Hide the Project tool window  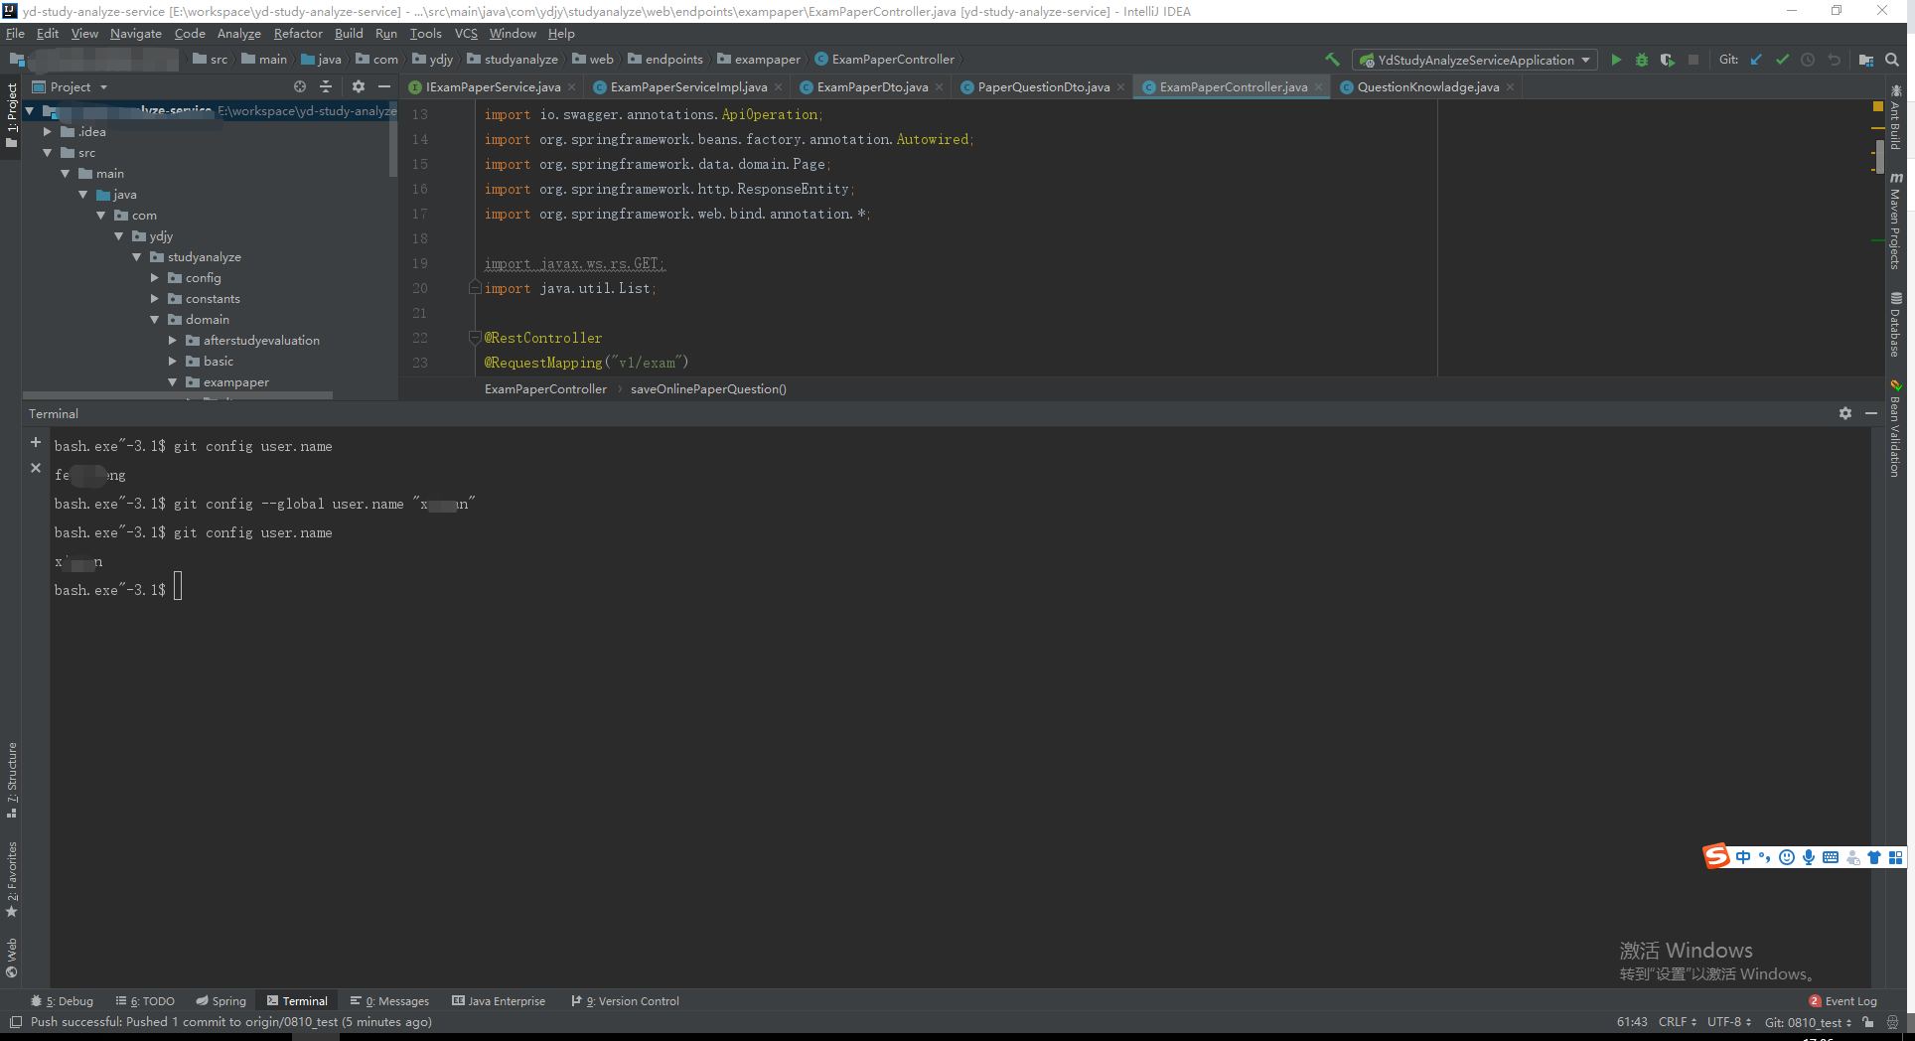384,87
